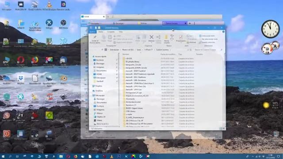Screen dimensions: 283x159
Task: Open the Compartir ribbon tab
Action: tap(111, 32)
